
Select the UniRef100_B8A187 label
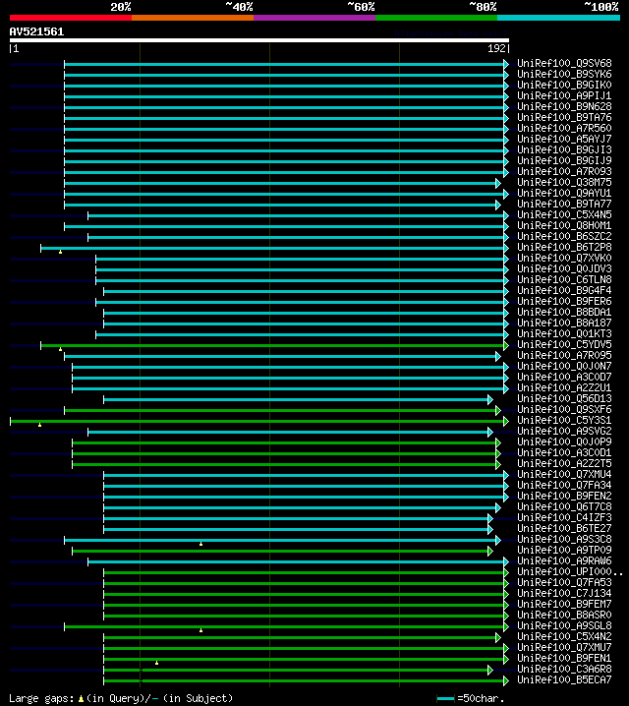tap(564, 323)
